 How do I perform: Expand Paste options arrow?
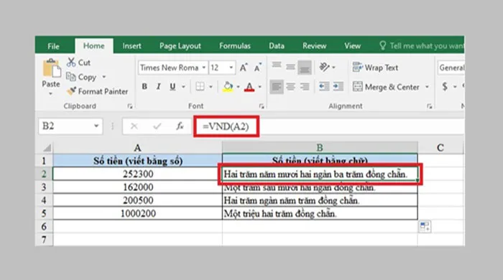click(51, 94)
